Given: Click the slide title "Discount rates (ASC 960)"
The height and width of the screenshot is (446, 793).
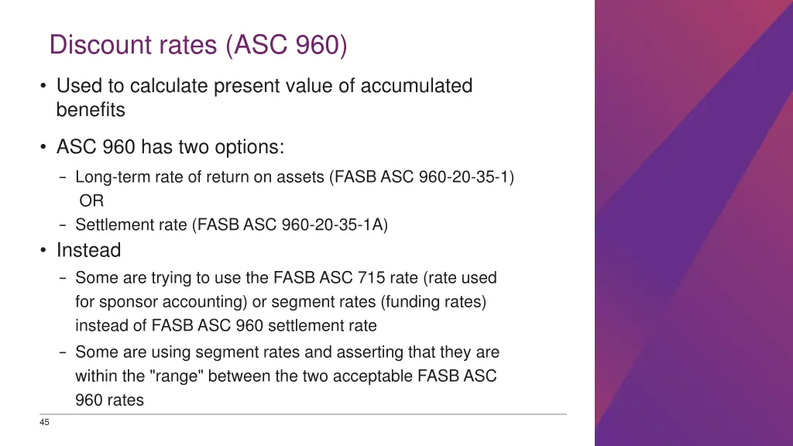Looking at the screenshot, I should click(198, 46).
